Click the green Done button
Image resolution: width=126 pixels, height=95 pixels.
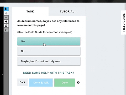pos(65,83)
